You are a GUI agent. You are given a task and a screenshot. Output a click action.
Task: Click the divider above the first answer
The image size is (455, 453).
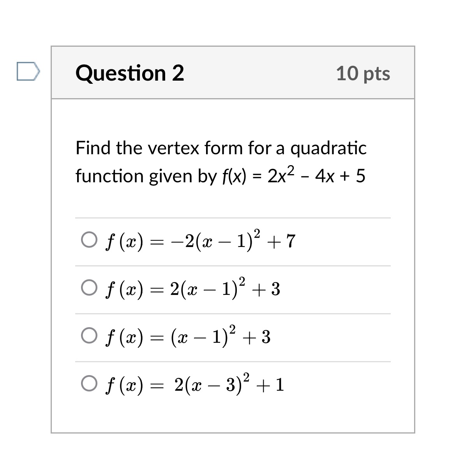pos(233,217)
